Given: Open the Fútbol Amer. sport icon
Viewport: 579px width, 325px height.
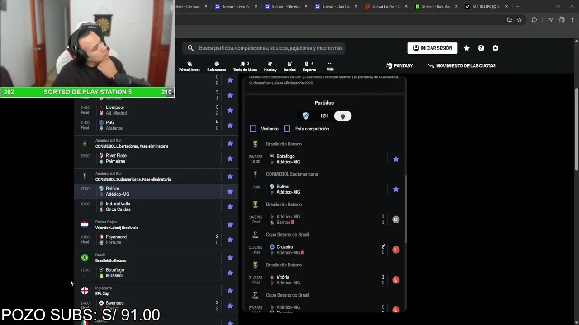Looking at the screenshot, I should 190,66.
